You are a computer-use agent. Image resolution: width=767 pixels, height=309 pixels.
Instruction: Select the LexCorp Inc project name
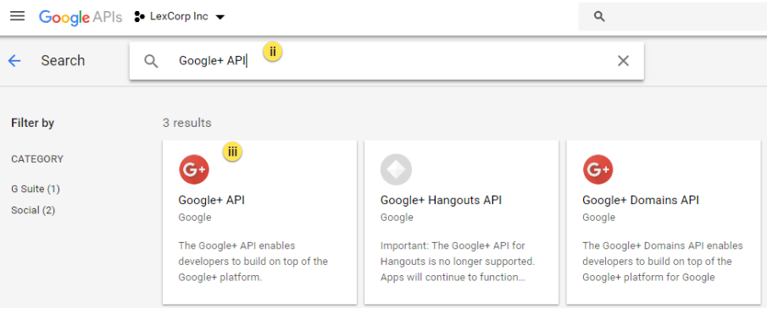coord(179,17)
